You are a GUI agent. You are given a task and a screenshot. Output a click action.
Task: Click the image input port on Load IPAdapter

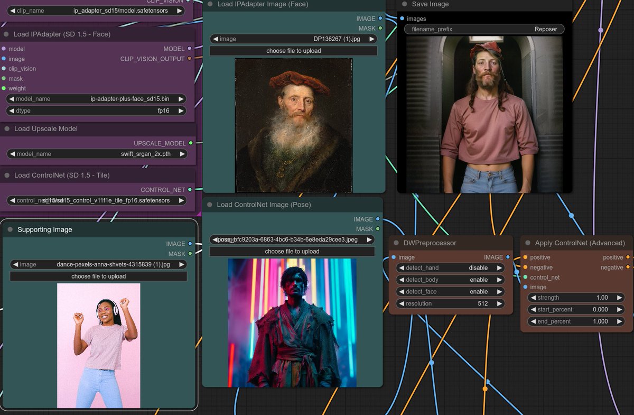point(4,59)
